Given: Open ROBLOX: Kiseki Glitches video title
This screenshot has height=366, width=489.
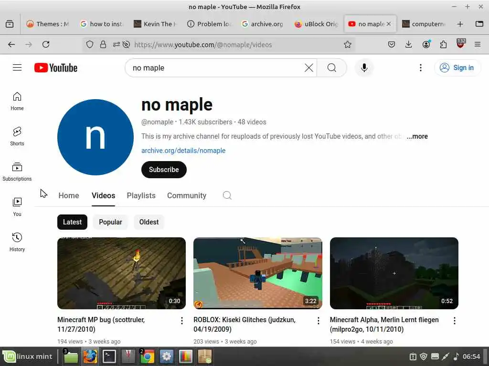Looking at the screenshot, I should coord(244,324).
